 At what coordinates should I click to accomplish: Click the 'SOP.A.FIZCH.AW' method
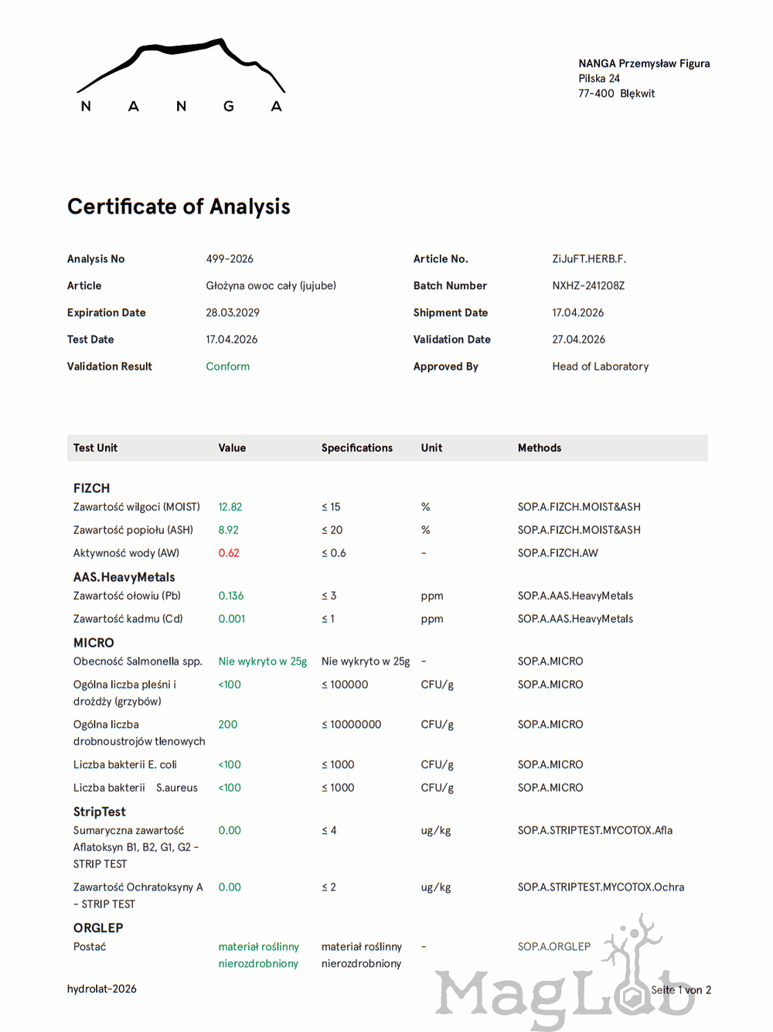click(x=557, y=553)
